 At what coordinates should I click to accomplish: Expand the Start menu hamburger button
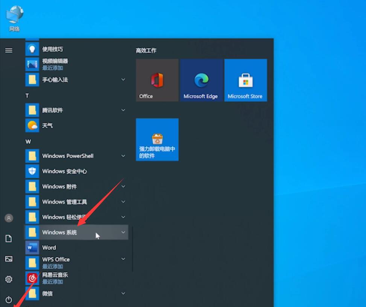pos(9,50)
